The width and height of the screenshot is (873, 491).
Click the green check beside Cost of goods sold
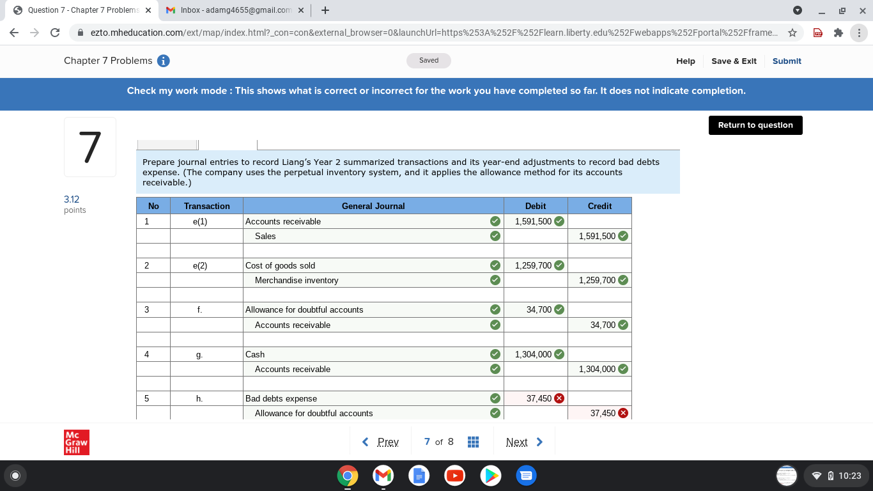tap(495, 265)
